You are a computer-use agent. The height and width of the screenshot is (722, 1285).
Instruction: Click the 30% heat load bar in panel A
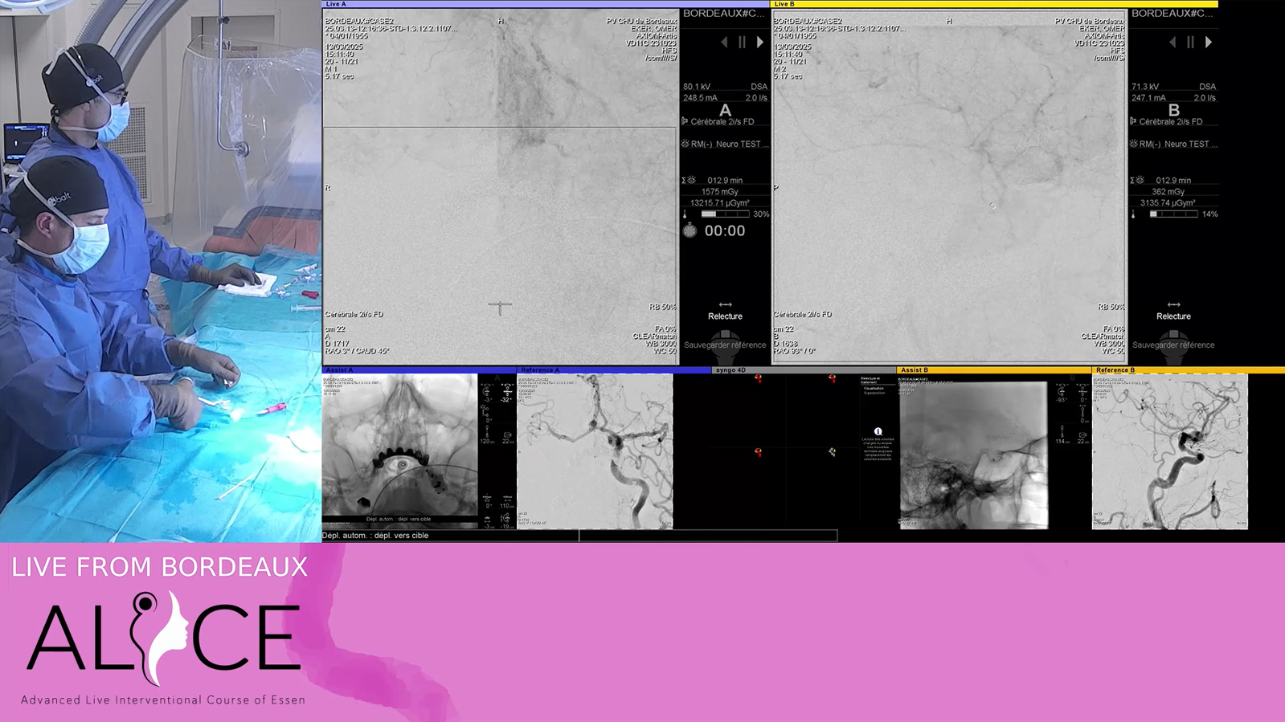[725, 214]
